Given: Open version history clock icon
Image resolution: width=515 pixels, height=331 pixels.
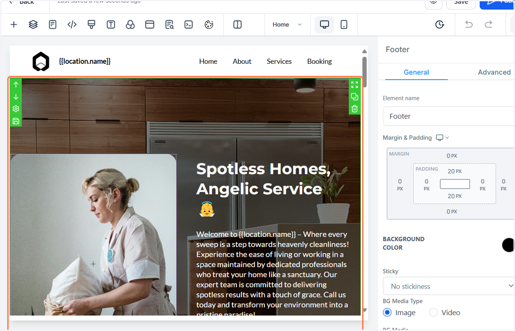Looking at the screenshot, I should tap(439, 24).
